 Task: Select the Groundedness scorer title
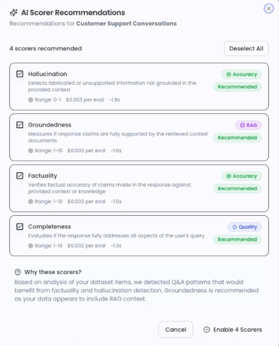coord(49,125)
